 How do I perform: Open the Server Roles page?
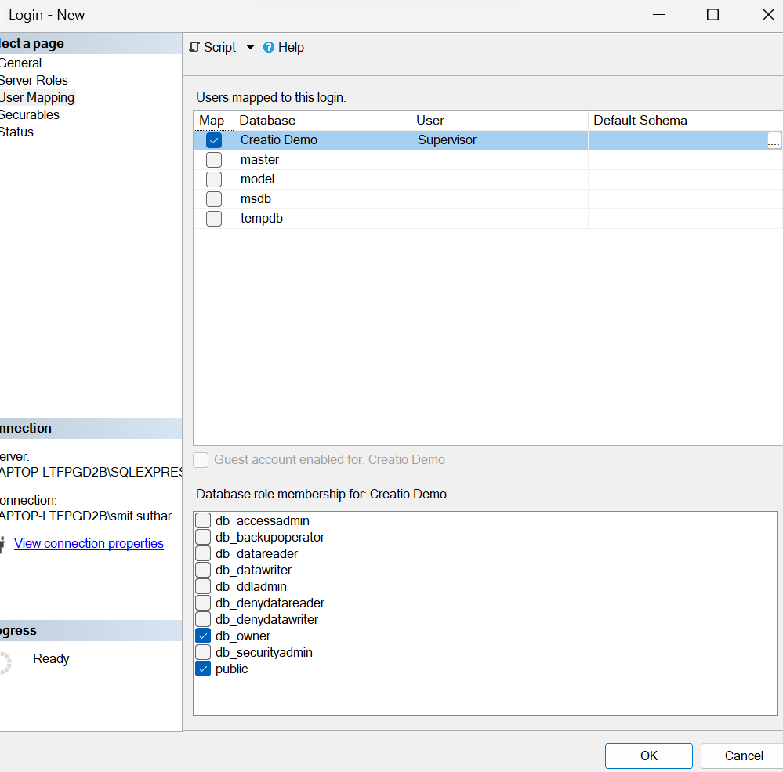tap(34, 80)
